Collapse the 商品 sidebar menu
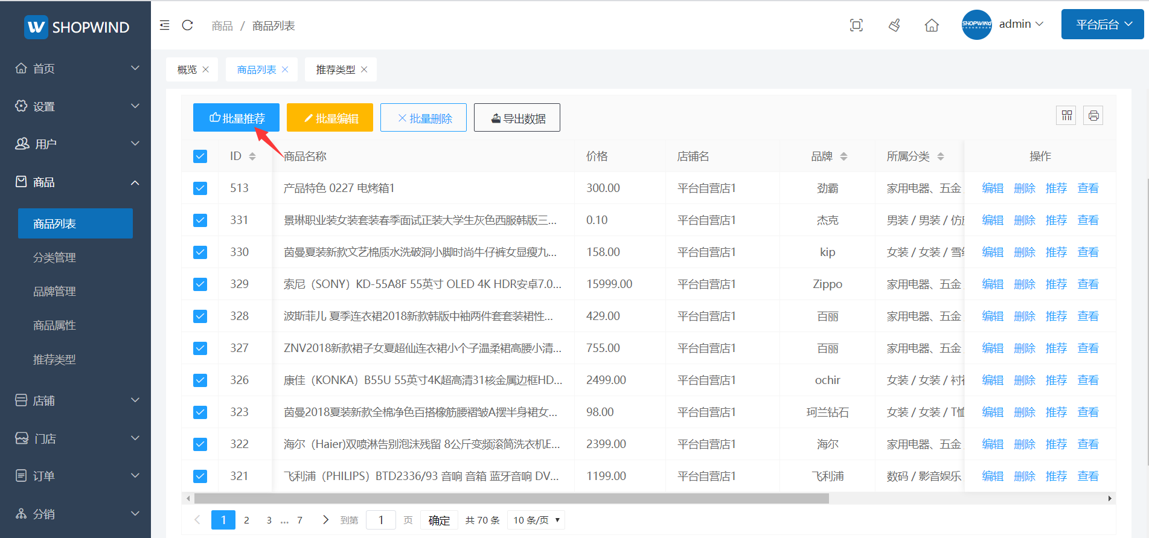Image resolution: width=1149 pixels, height=538 pixels. point(75,182)
